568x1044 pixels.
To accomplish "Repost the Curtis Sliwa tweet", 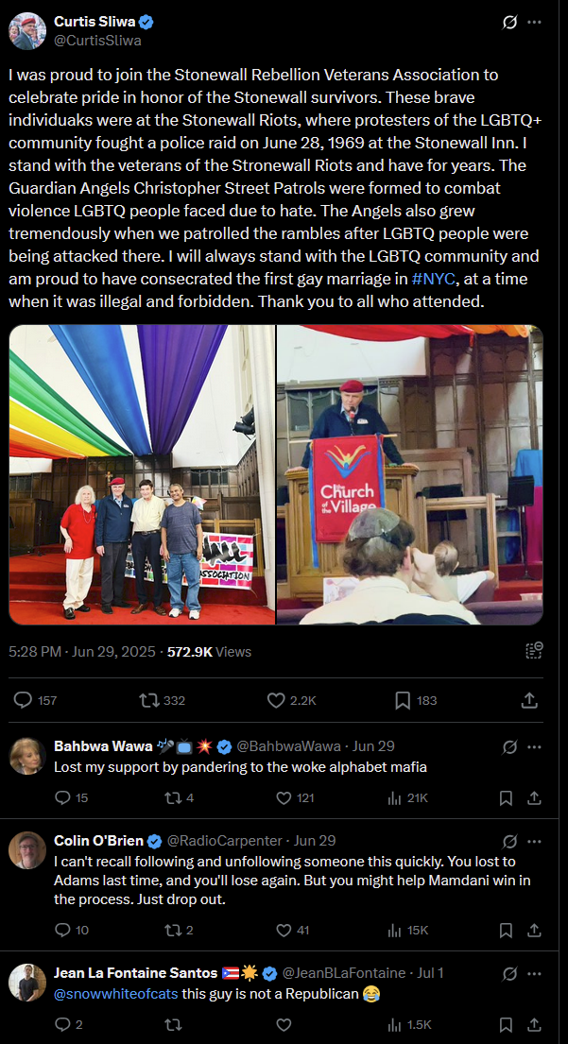I will pyautogui.click(x=162, y=700).
